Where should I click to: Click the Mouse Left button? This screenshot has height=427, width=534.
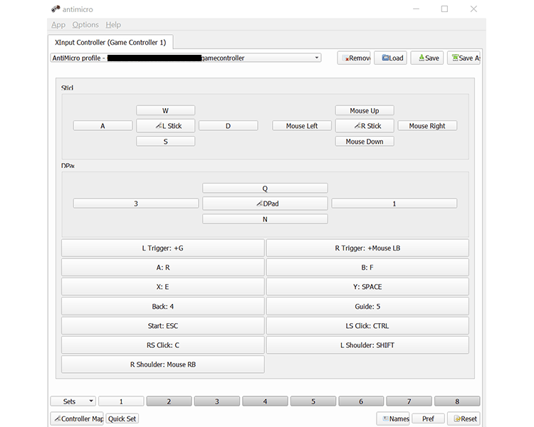(302, 126)
